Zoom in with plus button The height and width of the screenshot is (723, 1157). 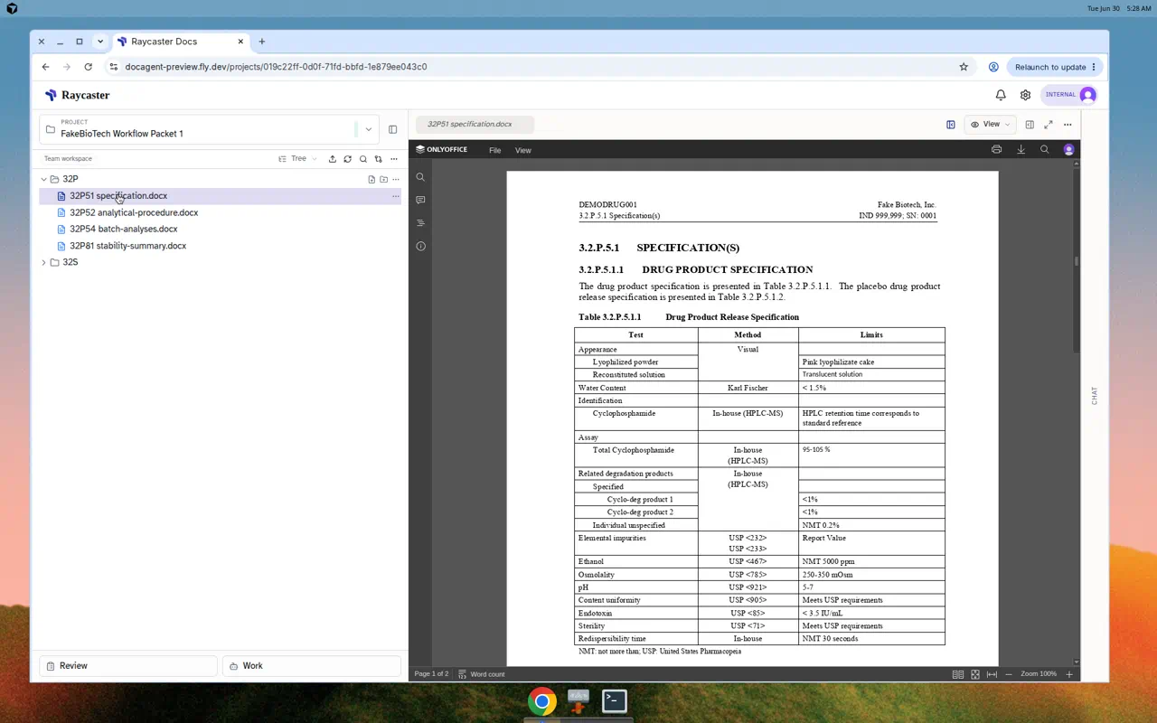[1069, 674]
